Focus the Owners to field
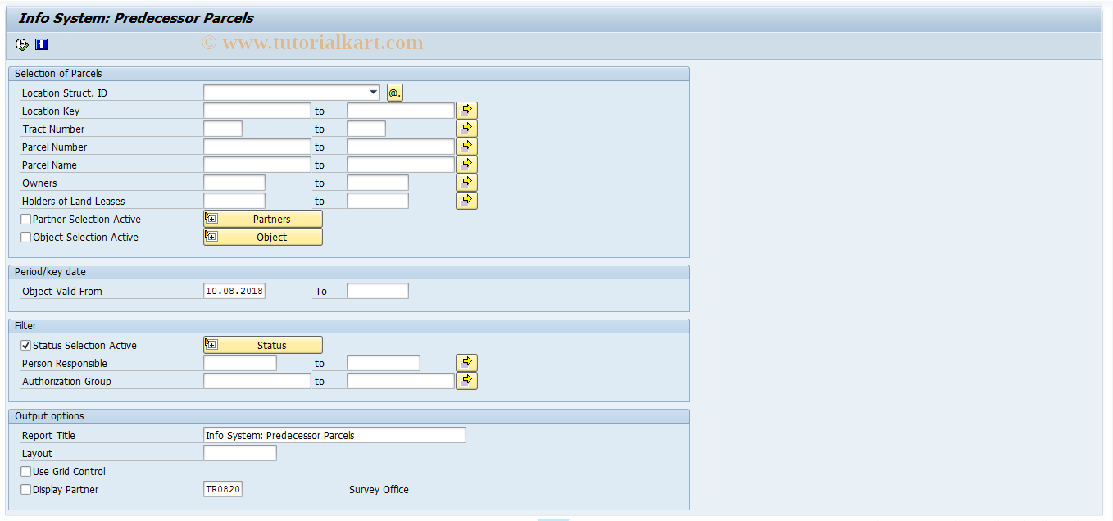Screen dimensions: 1113x521 coord(378,183)
